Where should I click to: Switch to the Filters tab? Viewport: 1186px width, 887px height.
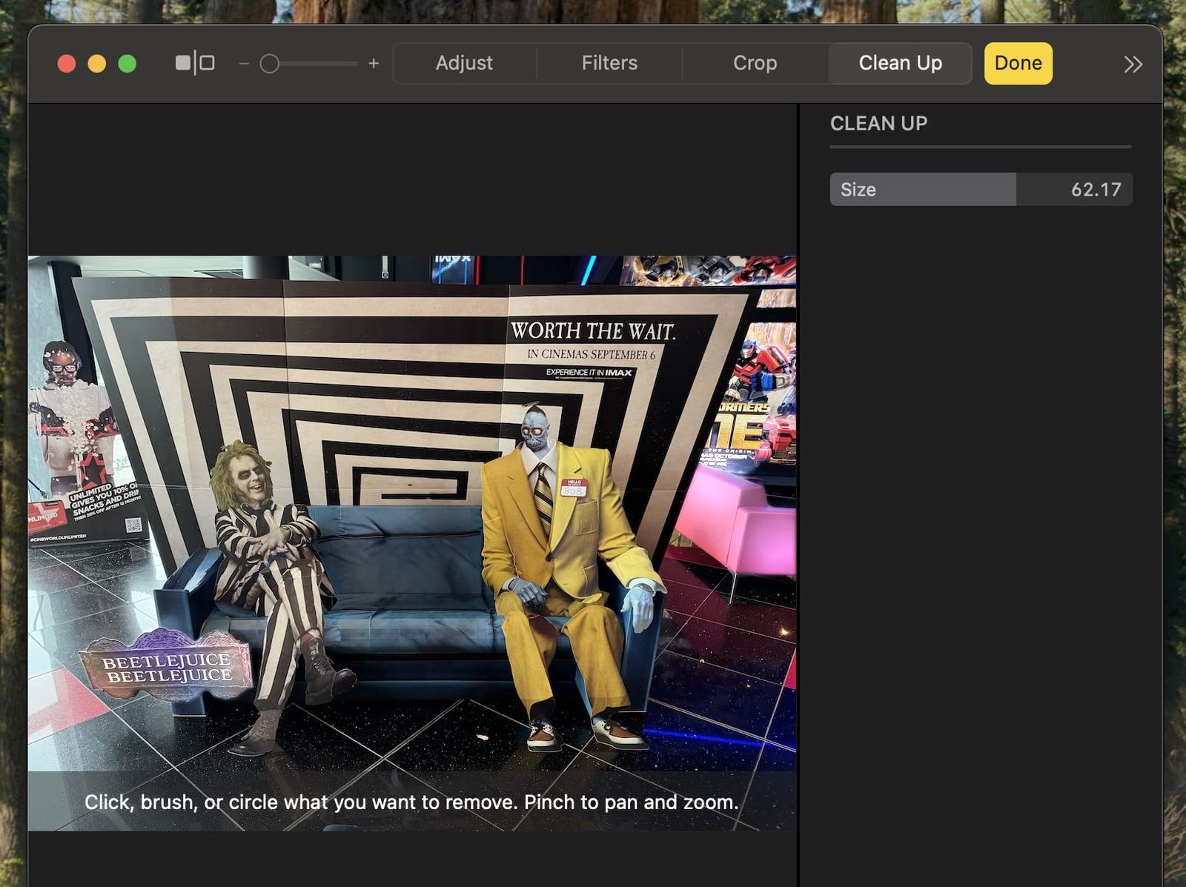(609, 63)
